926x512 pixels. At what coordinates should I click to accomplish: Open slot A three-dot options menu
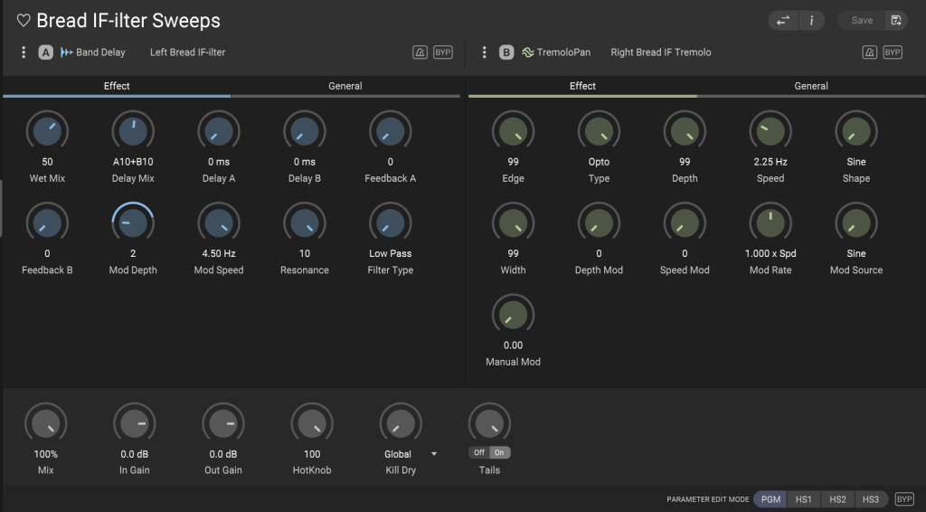pyautogui.click(x=24, y=52)
